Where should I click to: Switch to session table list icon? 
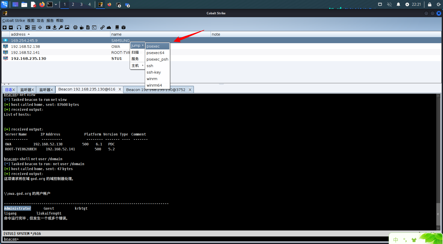34,27
